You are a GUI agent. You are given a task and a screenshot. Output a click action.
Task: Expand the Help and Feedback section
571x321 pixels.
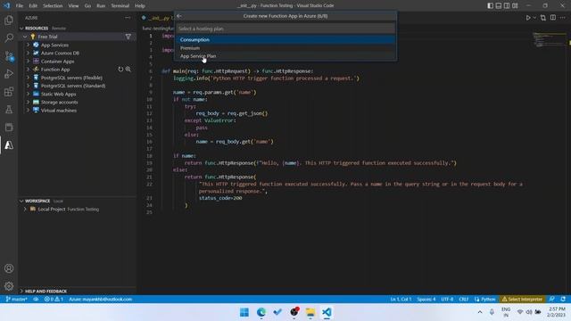21,292
